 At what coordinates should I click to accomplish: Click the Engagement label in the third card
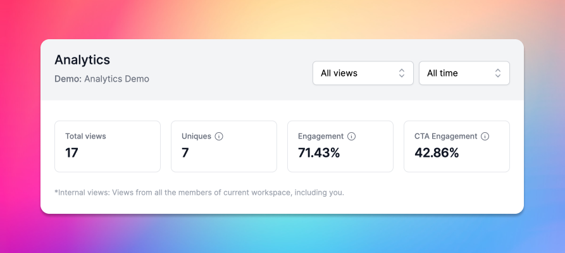coord(321,136)
